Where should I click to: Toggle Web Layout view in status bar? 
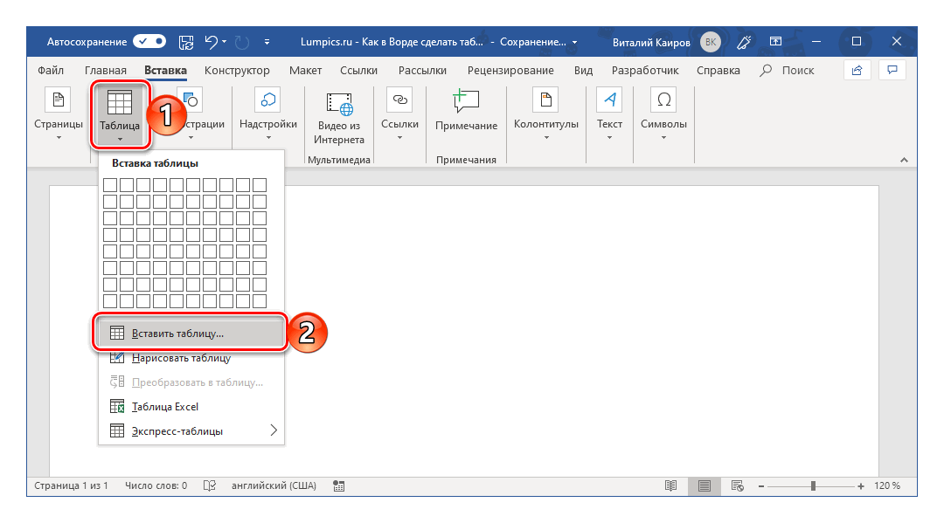(x=737, y=485)
